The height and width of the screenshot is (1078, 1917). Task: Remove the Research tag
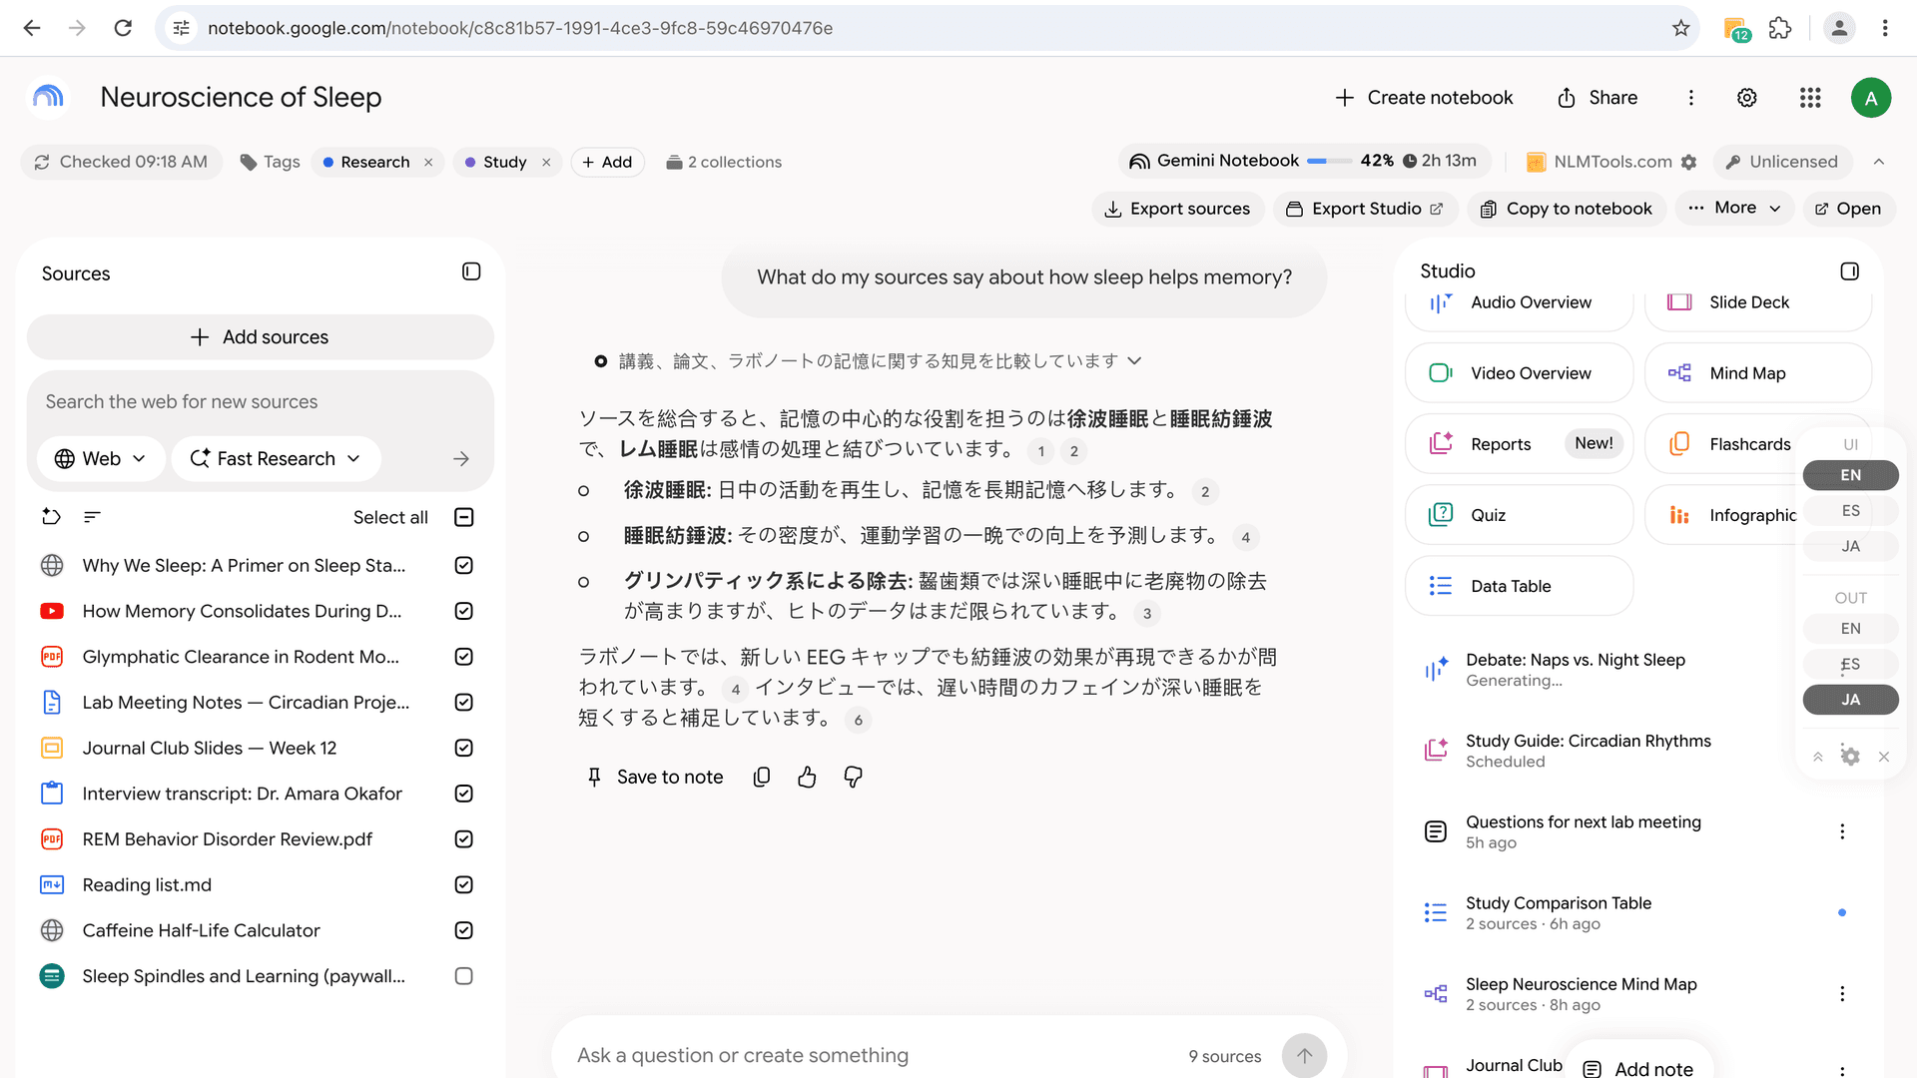point(428,162)
